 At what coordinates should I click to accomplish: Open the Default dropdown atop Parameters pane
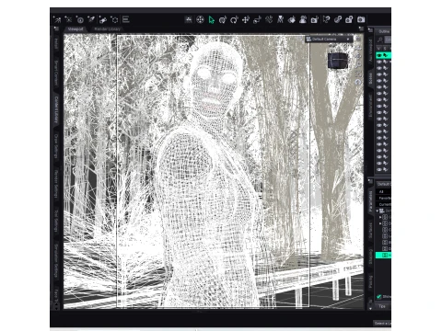tap(384, 184)
